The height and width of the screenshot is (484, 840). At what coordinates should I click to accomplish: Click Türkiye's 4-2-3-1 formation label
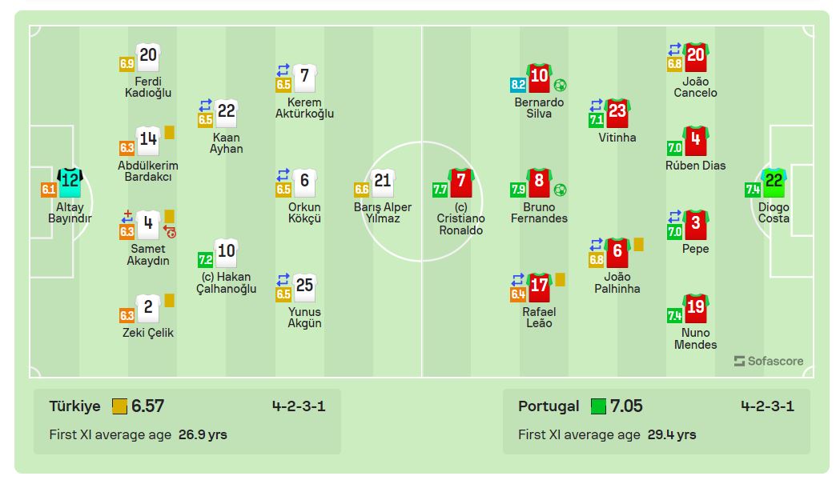pyautogui.click(x=298, y=406)
